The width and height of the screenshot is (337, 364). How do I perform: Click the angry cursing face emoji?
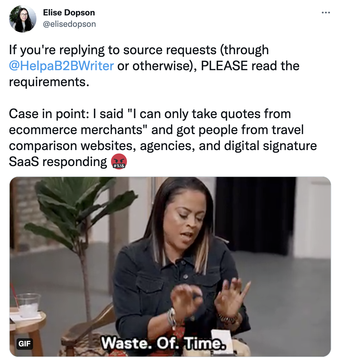tap(119, 161)
